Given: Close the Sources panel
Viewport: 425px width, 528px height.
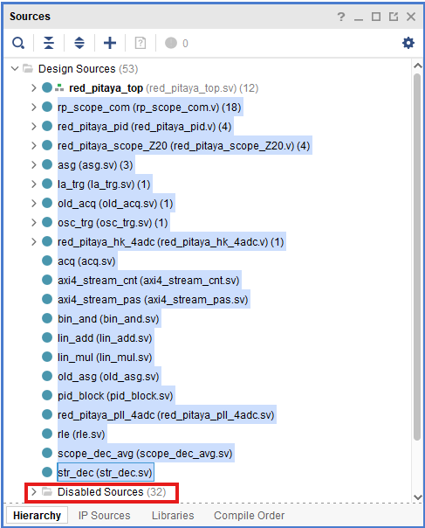Looking at the screenshot, I should coord(411,16).
